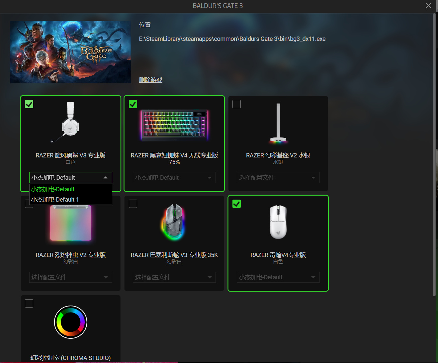Uncheck the RAZER 黑寡妇蜘蛛 V4 keyboard checkbox
438x363 pixels.
click(x=133, y=104)
